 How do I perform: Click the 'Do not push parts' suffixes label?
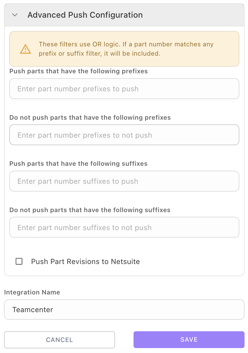(x=90, y=210)
